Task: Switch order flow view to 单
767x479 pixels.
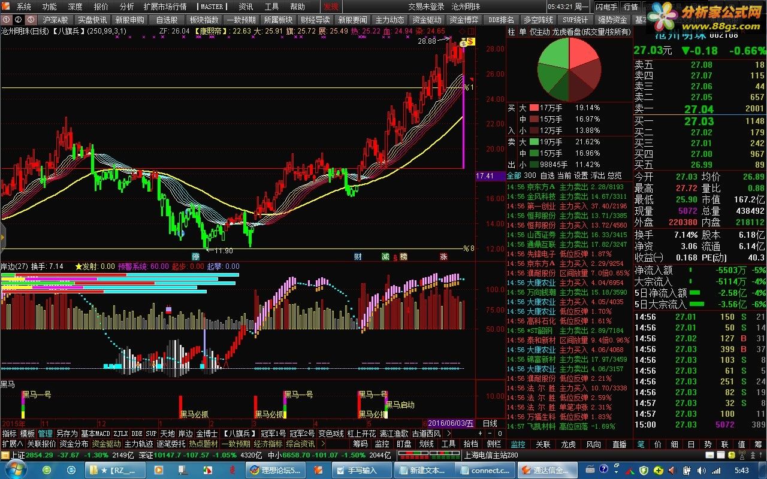Action: [522, 32]
